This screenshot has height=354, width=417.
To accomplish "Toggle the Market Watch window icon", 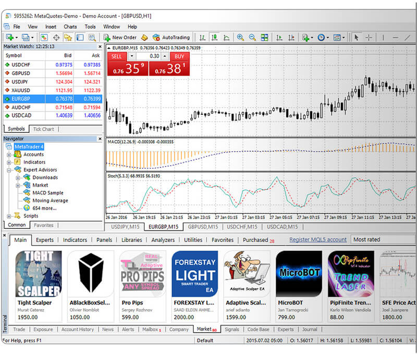I will 44,37.
